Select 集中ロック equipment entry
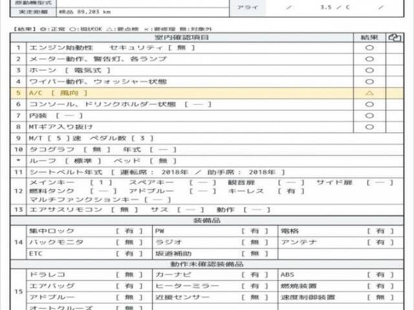414x310 pixels. [86, 231]
